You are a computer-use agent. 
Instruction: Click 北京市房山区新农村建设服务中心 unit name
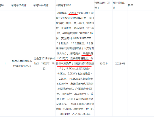pyautogui.click(x=22, y=63)
